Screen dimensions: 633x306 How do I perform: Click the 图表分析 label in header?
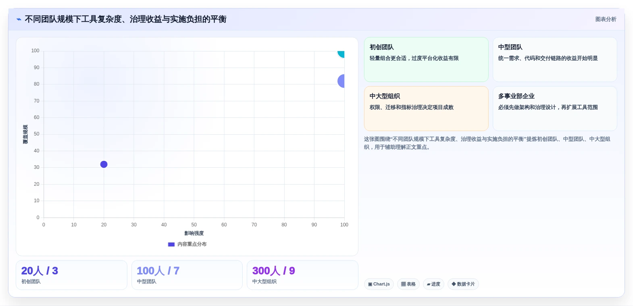pos(606,19)
